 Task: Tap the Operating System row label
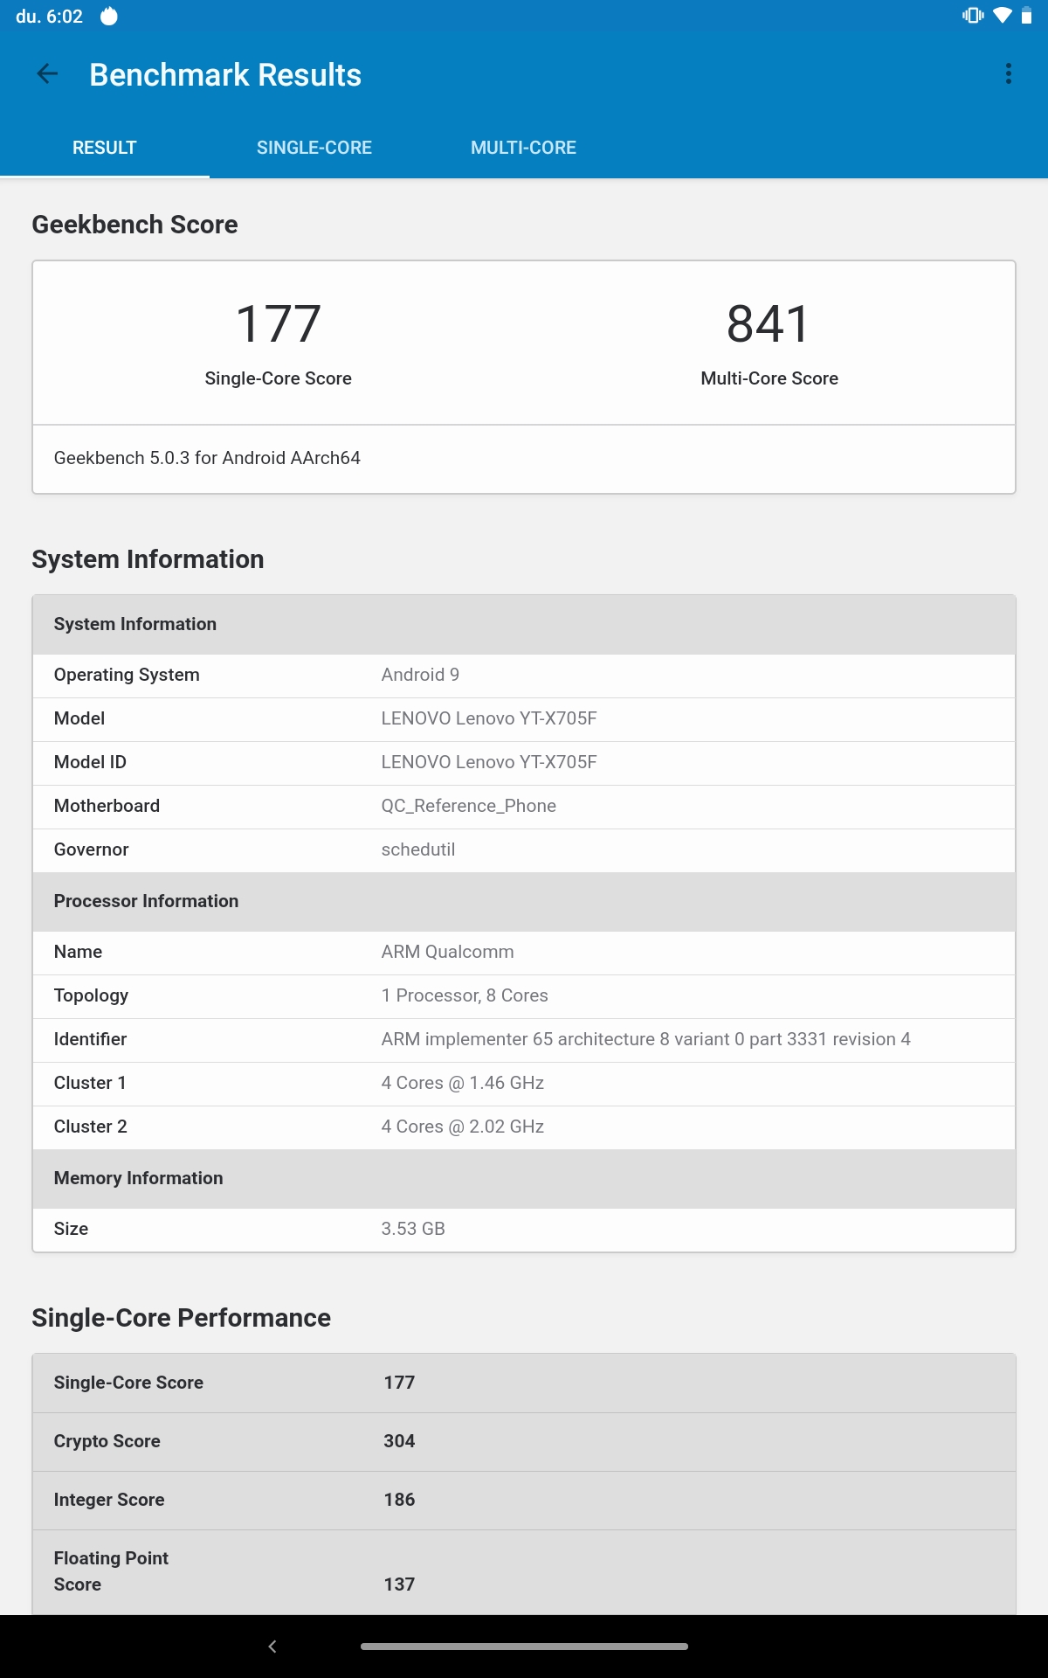tap(127, 675)
